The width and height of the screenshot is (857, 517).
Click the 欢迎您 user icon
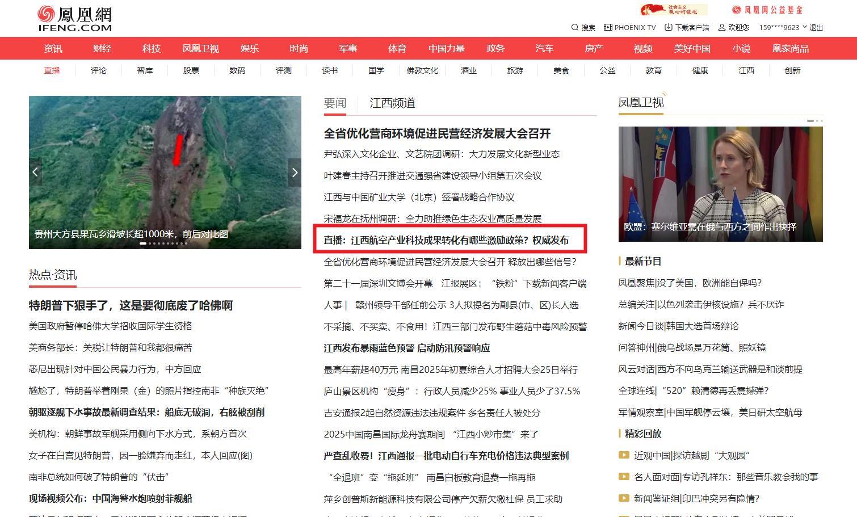point(722,27)
